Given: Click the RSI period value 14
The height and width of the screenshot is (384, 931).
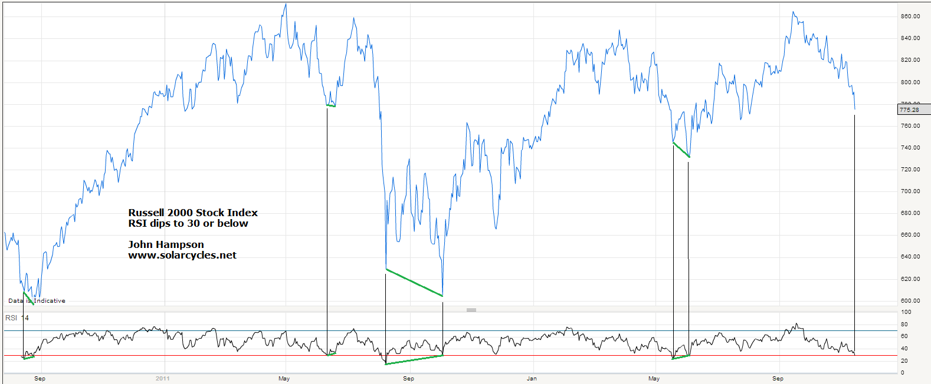Looking at the screenshot, I should pos(25,318).
